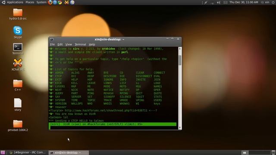Image resolution: width=276 pixels, height=155 pixels.
Task: Click the terminal vertical scrollbar thumb
Action: (x=180, y=60)
